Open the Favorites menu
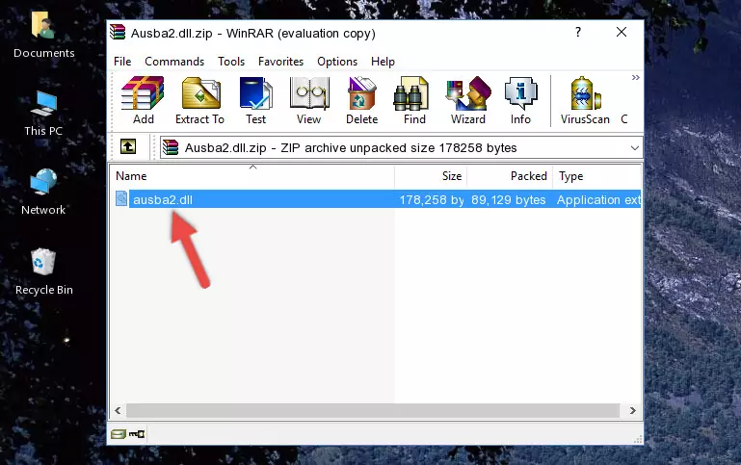This screenshot has width=741, height=465. pos(280,62)
